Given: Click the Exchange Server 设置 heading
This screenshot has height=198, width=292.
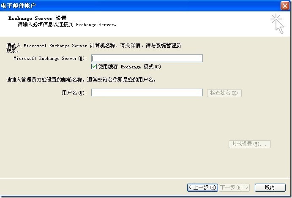Looking at the screenshot, I should pos(38,18).
